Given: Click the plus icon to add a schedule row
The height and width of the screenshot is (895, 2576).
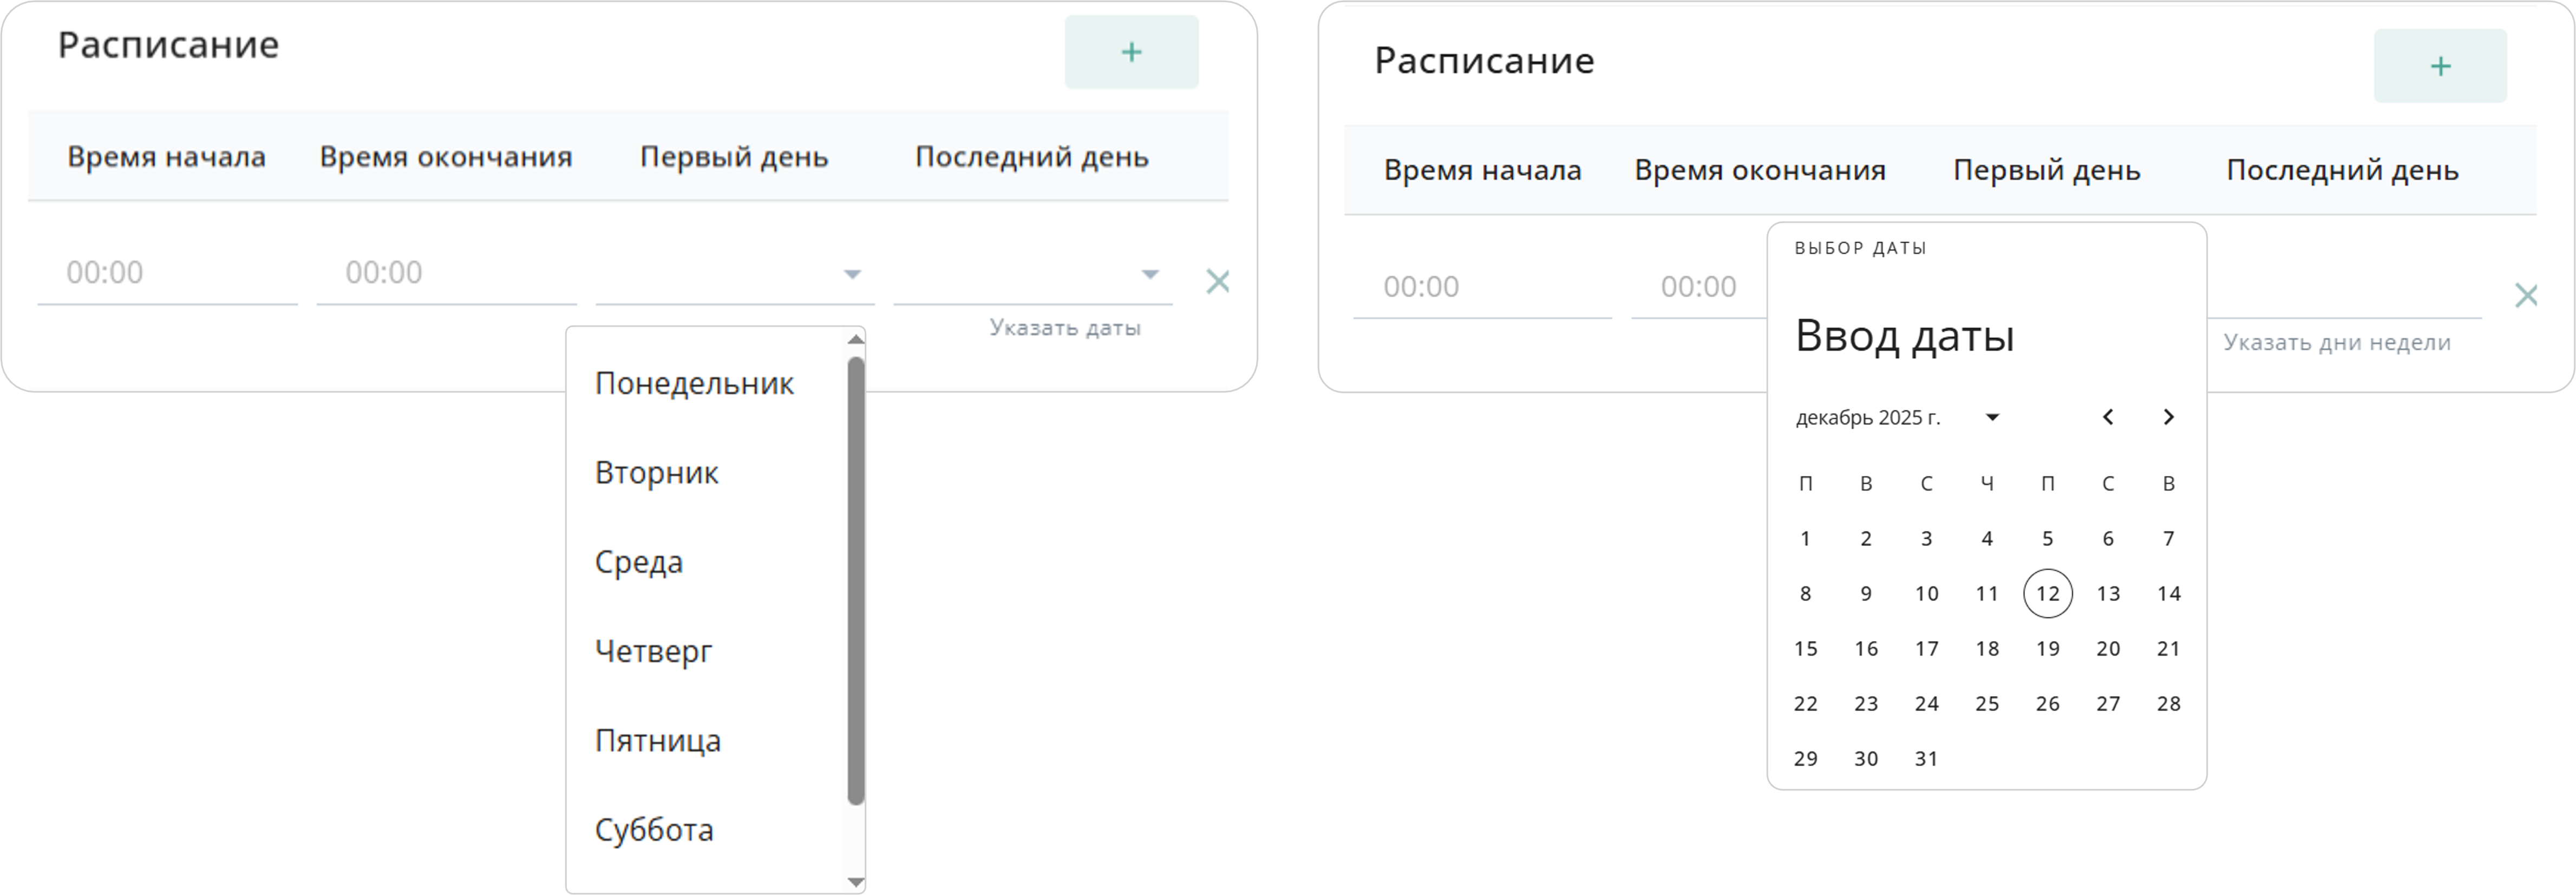Looking at the screenshot, I should point(1130,52).
